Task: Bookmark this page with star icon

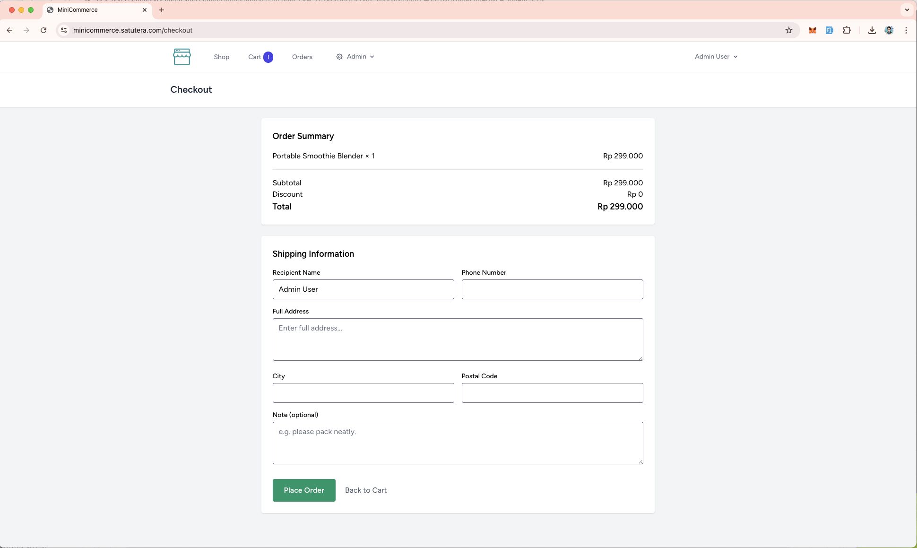Action: point(788,30)
